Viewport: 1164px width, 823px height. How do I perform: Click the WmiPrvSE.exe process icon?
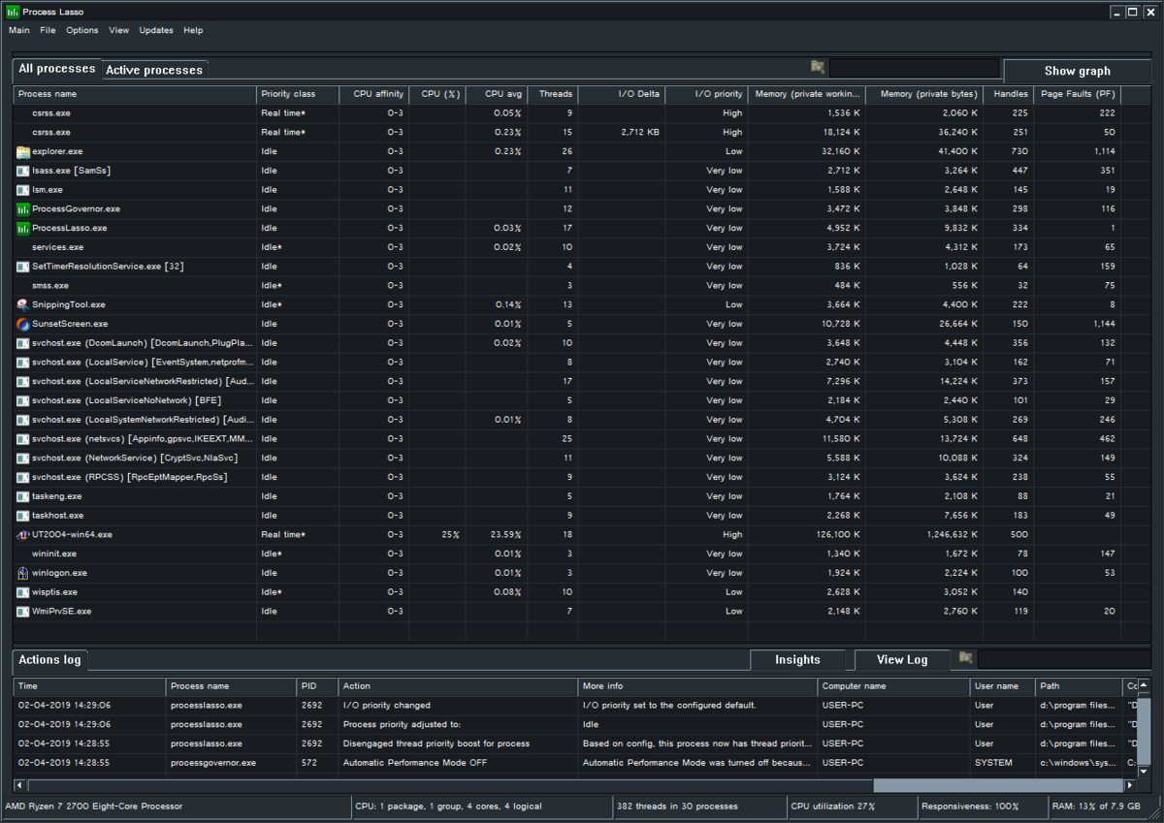click(x=23, y=612)
